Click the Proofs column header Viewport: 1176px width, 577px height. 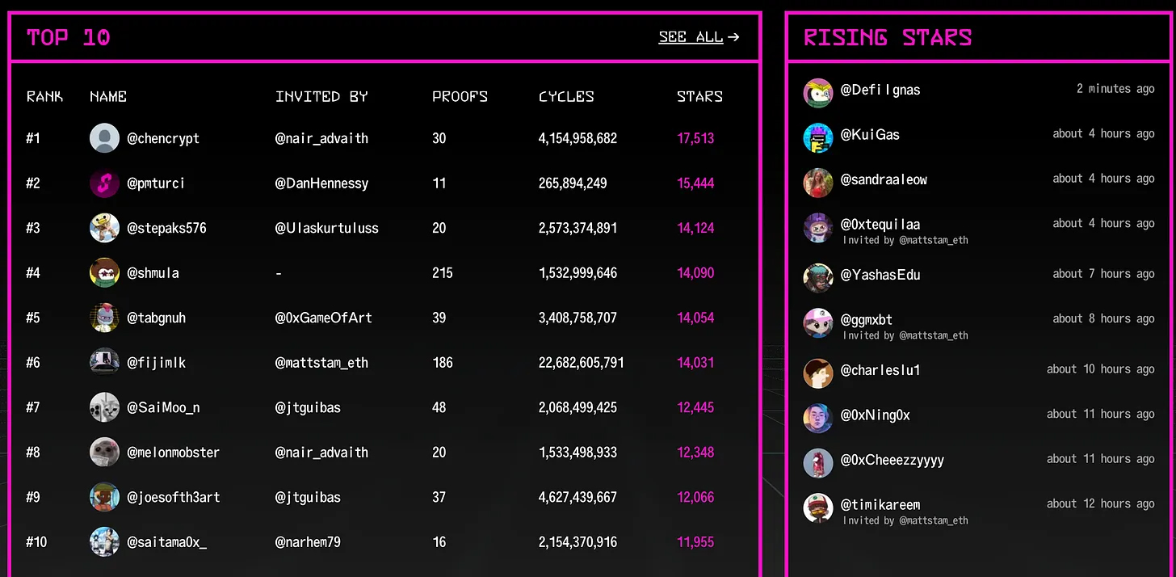coord(460,97)
